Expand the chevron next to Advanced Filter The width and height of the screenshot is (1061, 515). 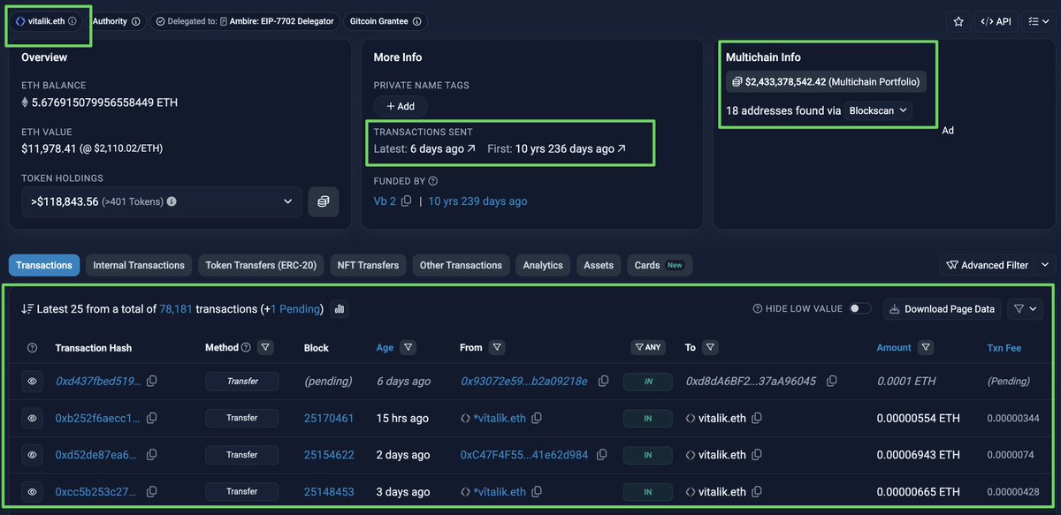coord(1044,265)
